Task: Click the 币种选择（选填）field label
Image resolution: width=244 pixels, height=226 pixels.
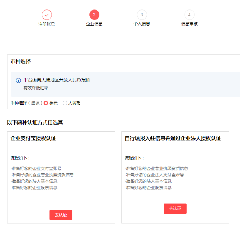Action: pos(26,103)
